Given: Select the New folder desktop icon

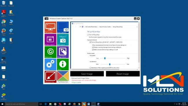Looking at the screenshot, I should pos(11,3).
